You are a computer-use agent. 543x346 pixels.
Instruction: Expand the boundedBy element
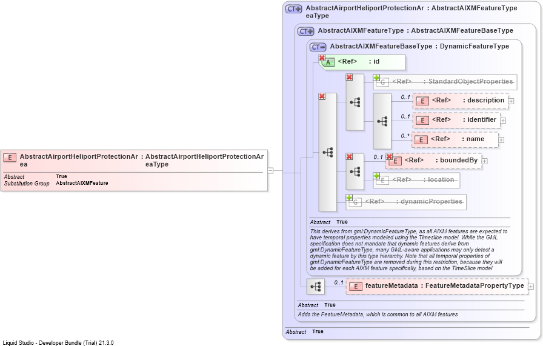[x=485, y=161]
